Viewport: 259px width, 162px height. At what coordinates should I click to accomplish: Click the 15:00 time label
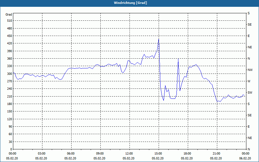(159, 154)
